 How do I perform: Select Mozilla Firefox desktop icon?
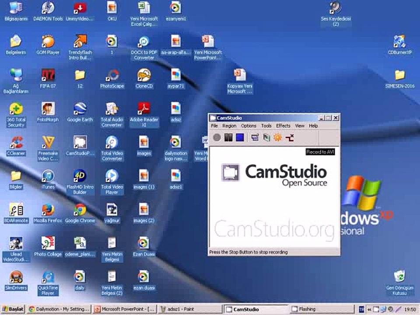[48, 213]
